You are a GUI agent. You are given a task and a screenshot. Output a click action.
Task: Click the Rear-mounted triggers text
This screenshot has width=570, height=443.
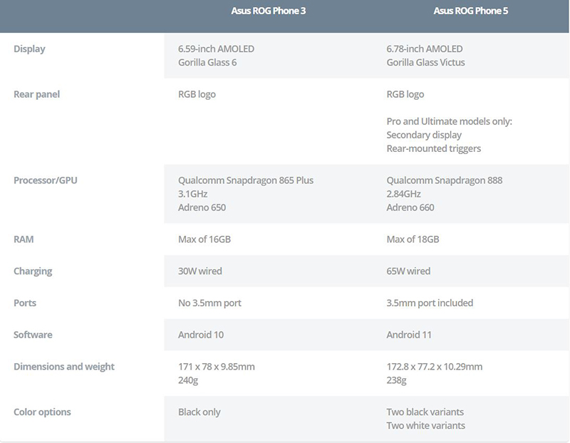pos(433,148)
